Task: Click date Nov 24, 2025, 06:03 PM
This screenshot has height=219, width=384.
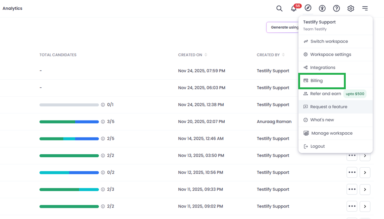Action: (202, 88)
